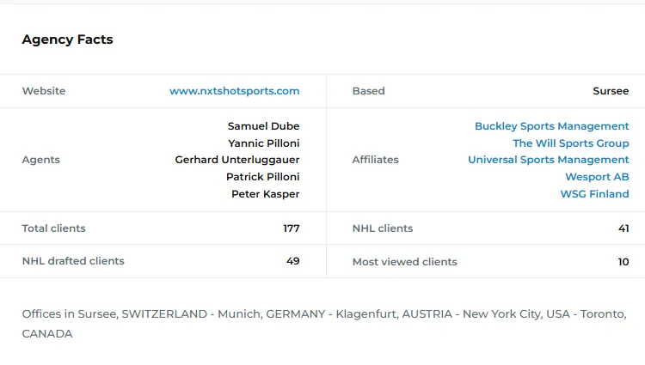Click agent name Gerhard Unterluggauer
This screenshot has height=365, width=645.
[237, 160]
